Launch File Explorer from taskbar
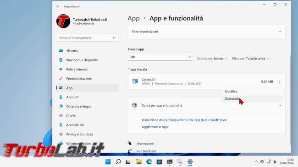The height and width of the screenshot is (167, 298). (139, 162)
